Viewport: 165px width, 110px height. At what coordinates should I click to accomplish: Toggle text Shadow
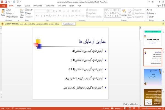point(44,16)
